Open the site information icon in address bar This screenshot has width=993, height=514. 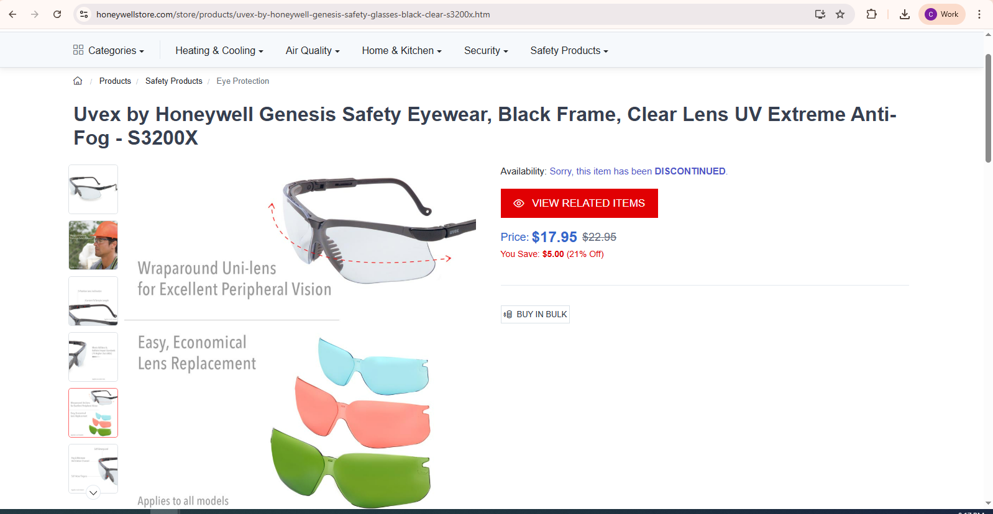[83, 14]
